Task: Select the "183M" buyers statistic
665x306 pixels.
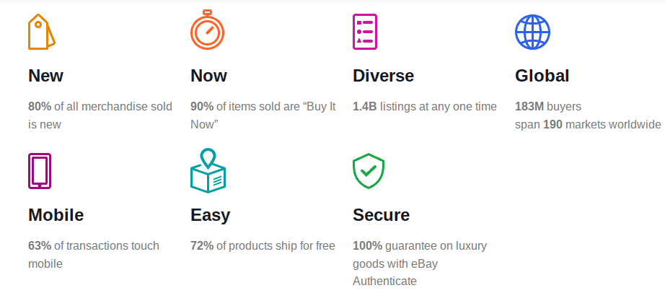Action: point(529,107)
